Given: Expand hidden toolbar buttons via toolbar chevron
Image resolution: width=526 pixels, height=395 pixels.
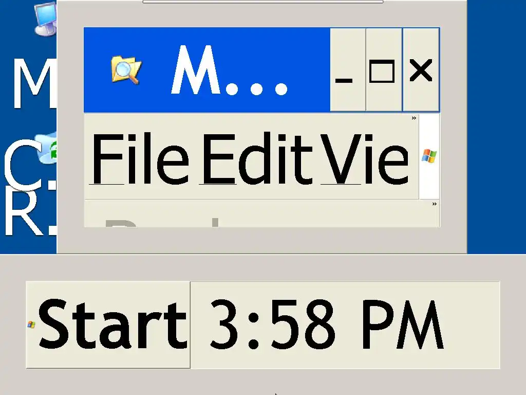Looking at the screenshot, I should [x=435, y=204].
